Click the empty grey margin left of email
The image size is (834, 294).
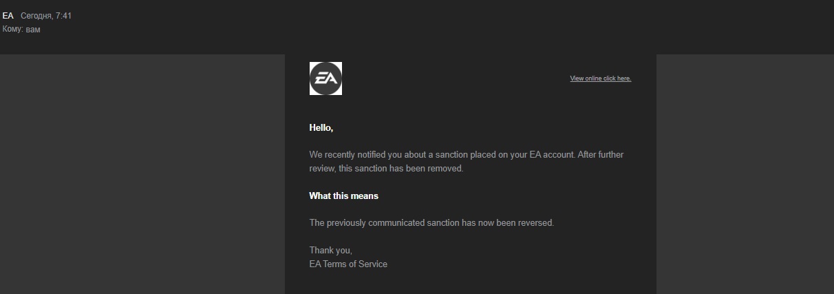[138, 172]
